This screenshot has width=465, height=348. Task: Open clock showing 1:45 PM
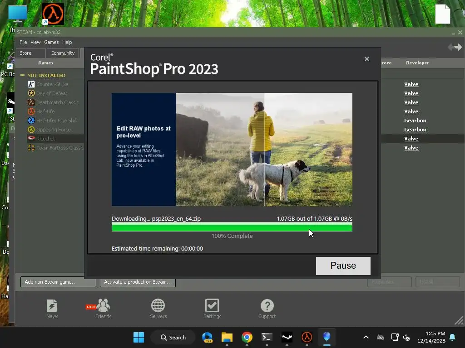(x=431, y=337)
